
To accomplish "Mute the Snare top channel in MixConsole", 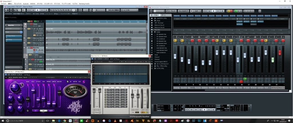I will click(x=175, y=40).
